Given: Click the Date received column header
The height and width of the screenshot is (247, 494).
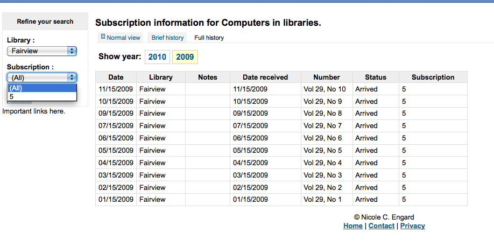Looking at the screenshot, I should click(x=265, y=77).
